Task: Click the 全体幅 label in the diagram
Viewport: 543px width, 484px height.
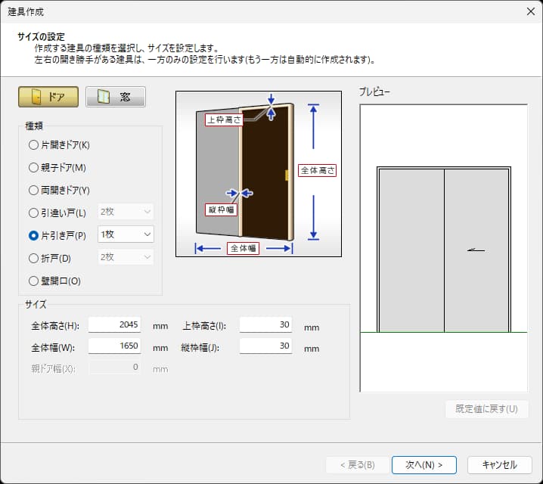Action: [x=243, y=248]
